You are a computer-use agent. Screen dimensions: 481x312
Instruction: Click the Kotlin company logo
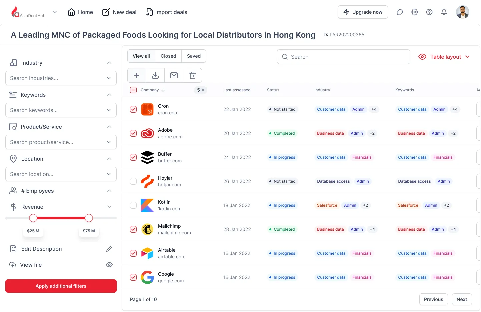point(147,205)
